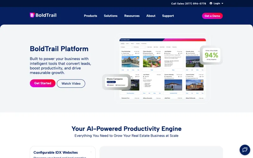Image resolution: width=253 pixels, height=158 pixels.
Task: Collapse the Configurable IDX Websites section
Action: click(x=91, y=152)
